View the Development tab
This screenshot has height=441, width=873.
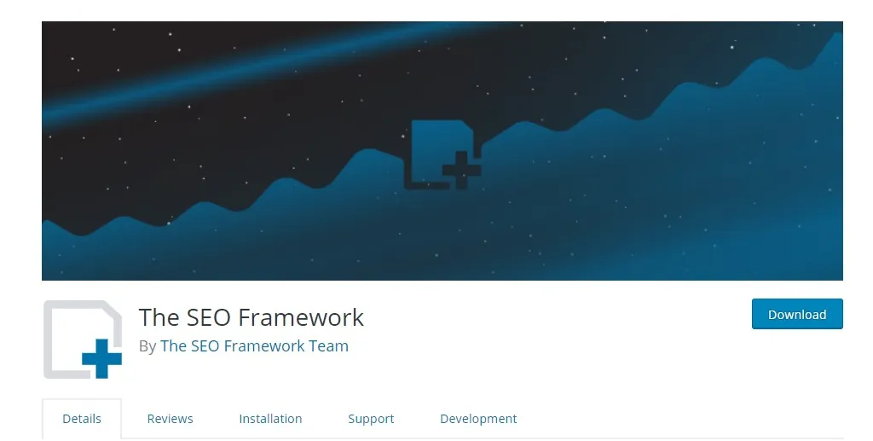click(x=478, y=419)
